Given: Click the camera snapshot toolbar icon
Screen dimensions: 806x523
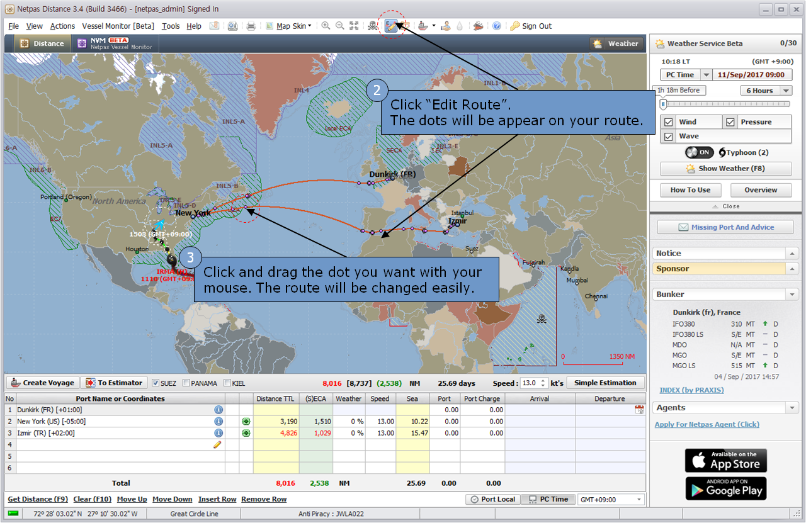Looking at the screenshot, I should pos(232,26).
